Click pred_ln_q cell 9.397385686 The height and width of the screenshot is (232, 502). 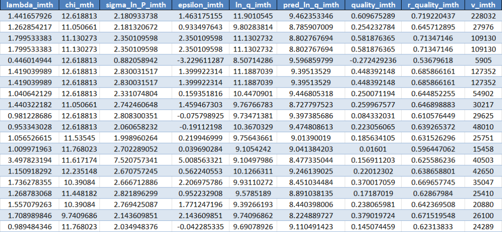(x=311, y=116)
